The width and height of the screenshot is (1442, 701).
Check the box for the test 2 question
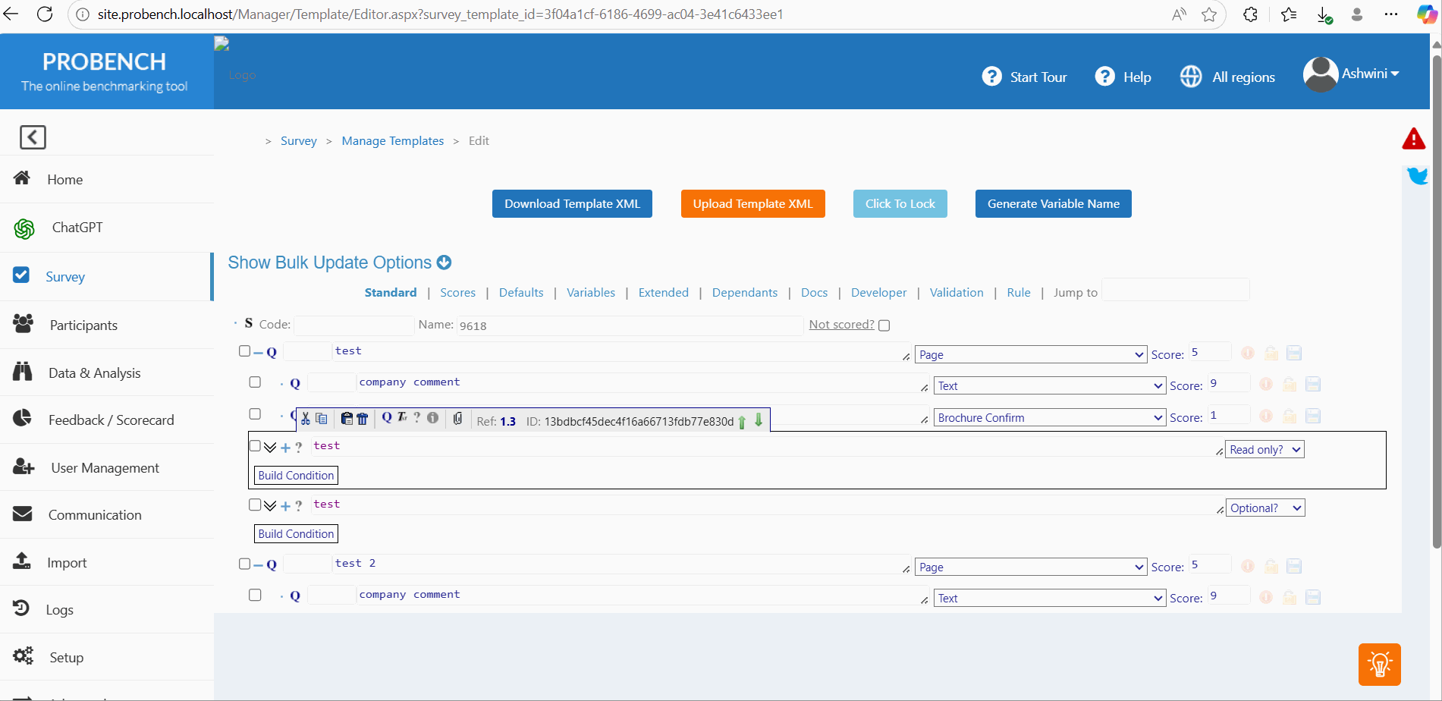(x=244, y=564)
